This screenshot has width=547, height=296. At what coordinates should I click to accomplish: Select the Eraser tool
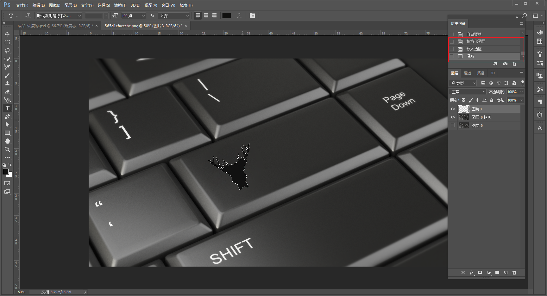tap(7, 92)
